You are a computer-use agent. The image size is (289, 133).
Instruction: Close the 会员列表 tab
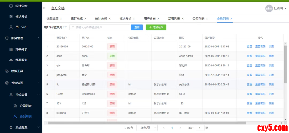point(231,19)
